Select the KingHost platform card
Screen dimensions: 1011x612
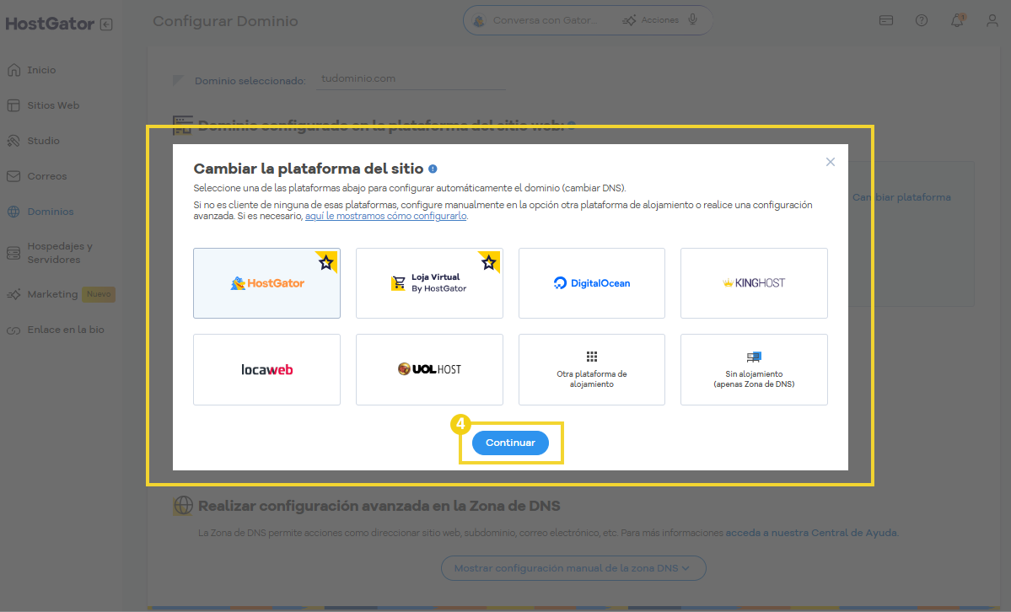point(755,283)
